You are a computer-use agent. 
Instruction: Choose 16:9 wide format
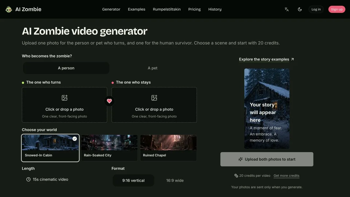coord(175,181)
